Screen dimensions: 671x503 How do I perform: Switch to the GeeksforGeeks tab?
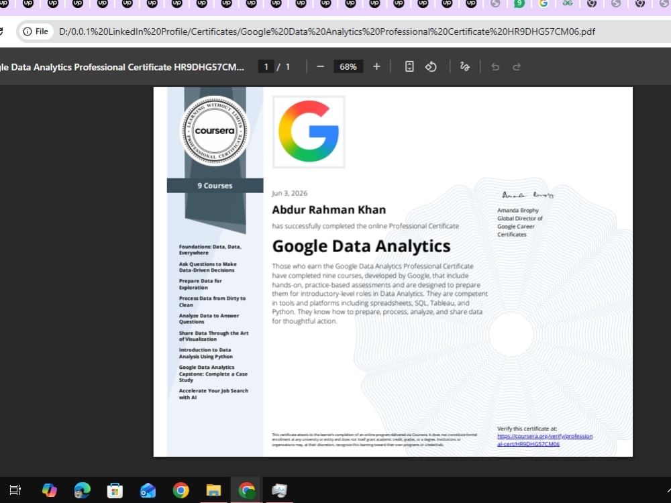[x=568, y=3]
